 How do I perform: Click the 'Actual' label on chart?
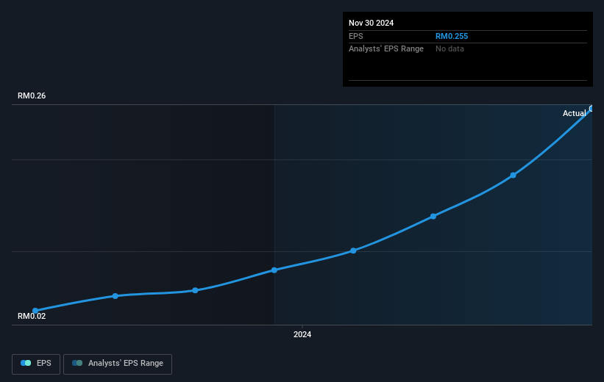575,113
